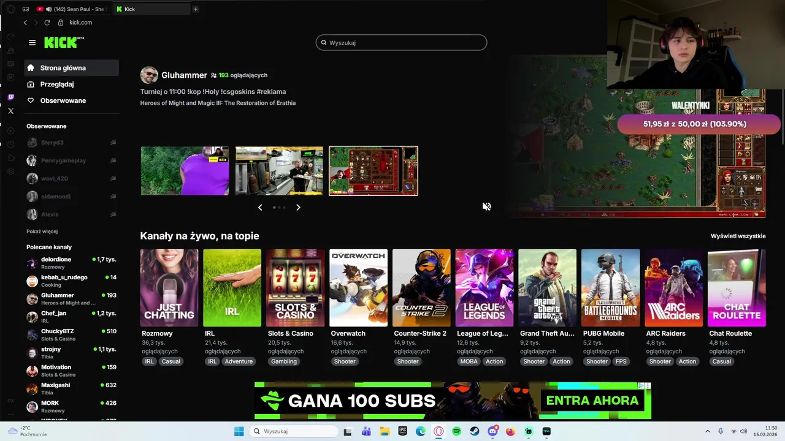Open PUBG Mobile category card
The image size is (785, 441).
pos(610,288)
